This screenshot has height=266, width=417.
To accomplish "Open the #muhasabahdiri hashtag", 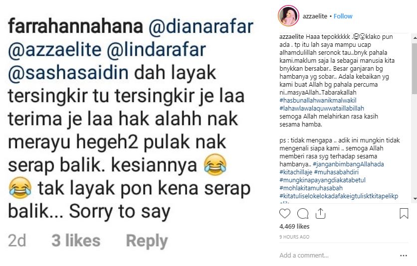I will pos(336,172).
